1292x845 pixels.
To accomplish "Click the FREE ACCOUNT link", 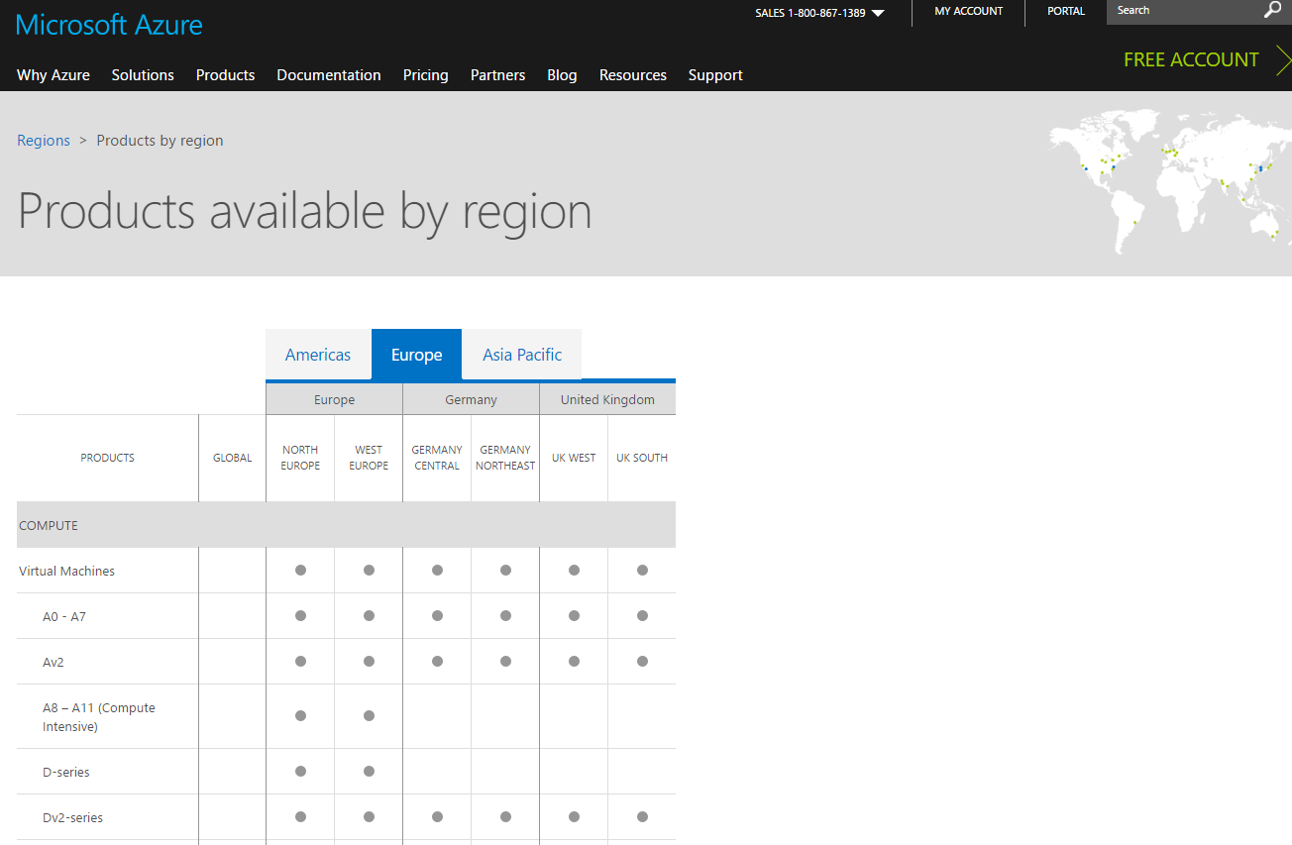I will pyautogui.click(x=1191, y=59).
